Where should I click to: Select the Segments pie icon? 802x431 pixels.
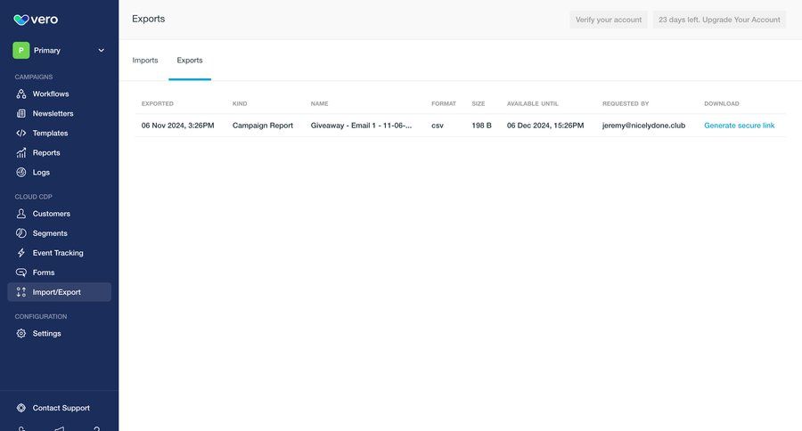[21, 233]
